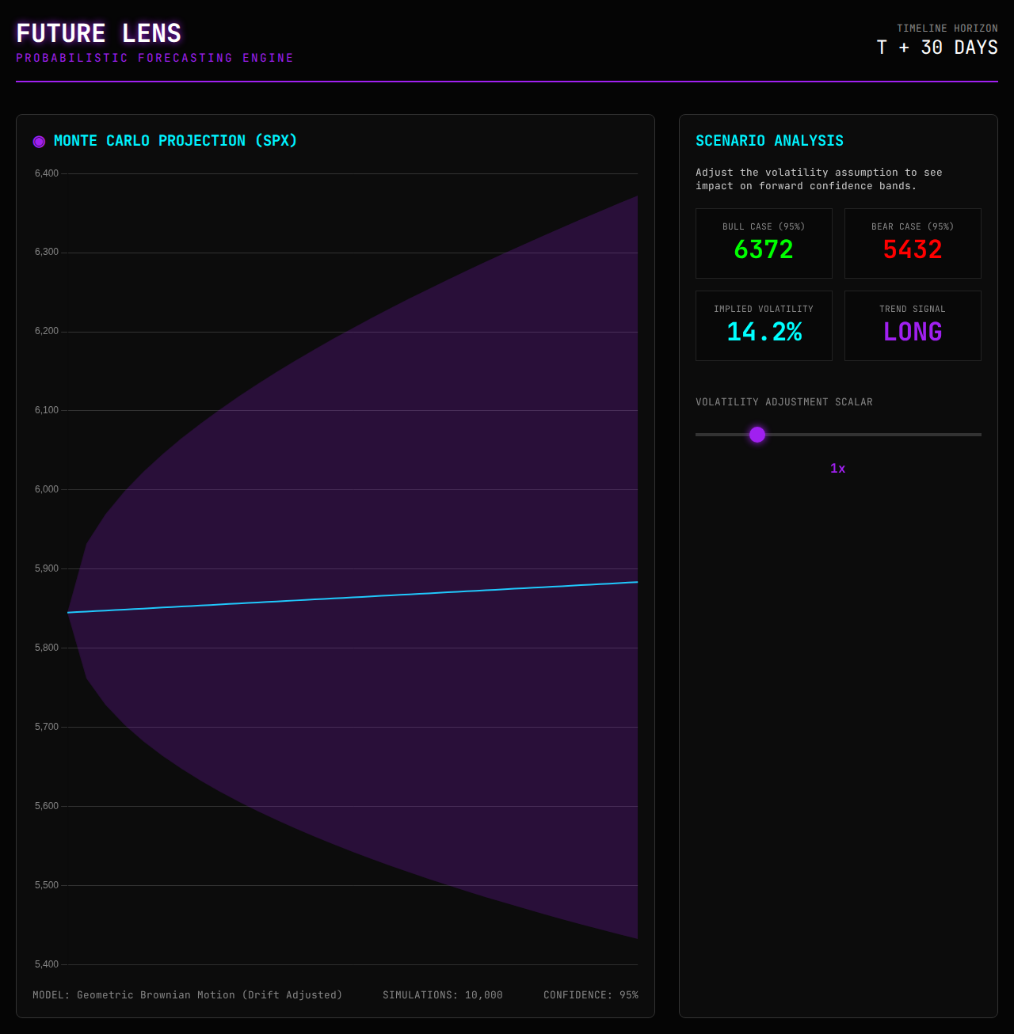Click the Probabilistic Forecasting Engine subtitle
Image resolution: width=1014 pixels, height=1034 pixels.
(155, 58)
